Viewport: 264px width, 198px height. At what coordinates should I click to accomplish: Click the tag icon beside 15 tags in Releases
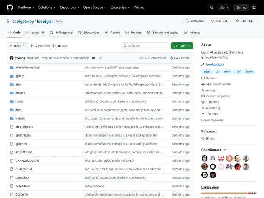coord(203,139)
